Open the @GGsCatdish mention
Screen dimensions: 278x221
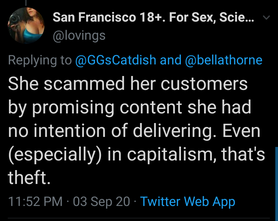(116, 60)
